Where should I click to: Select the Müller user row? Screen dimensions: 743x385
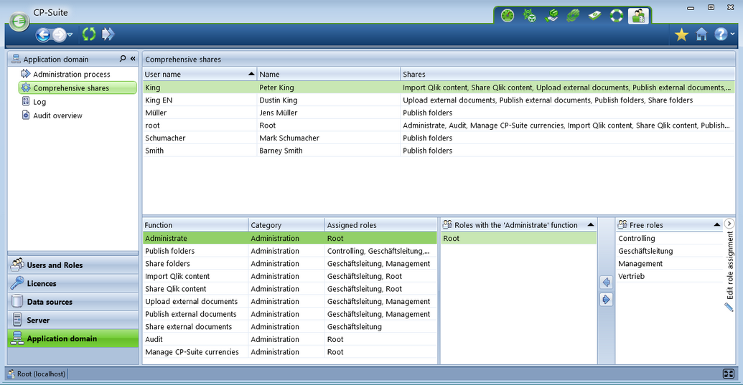pos(439,113)
